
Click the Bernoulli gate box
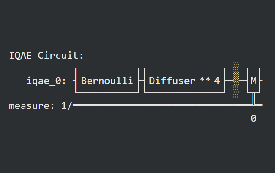(107, 81)
